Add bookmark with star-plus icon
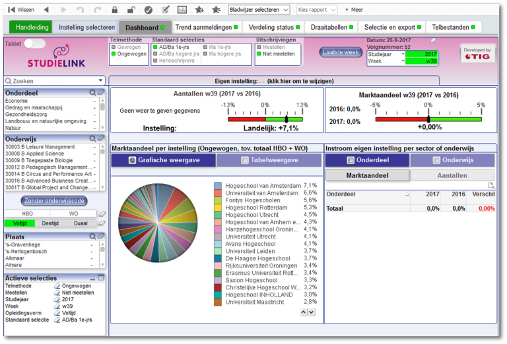This screenshot has width=507, height=344. [199, 10]
